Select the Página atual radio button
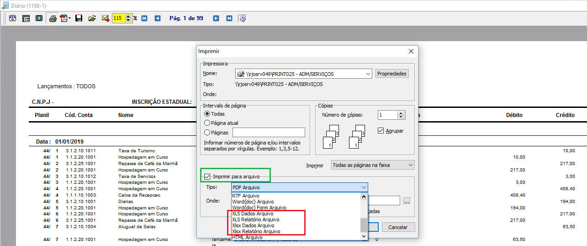The height and width of the screenshot is (246, 587). pyautogui.click(x=207, y=123)
